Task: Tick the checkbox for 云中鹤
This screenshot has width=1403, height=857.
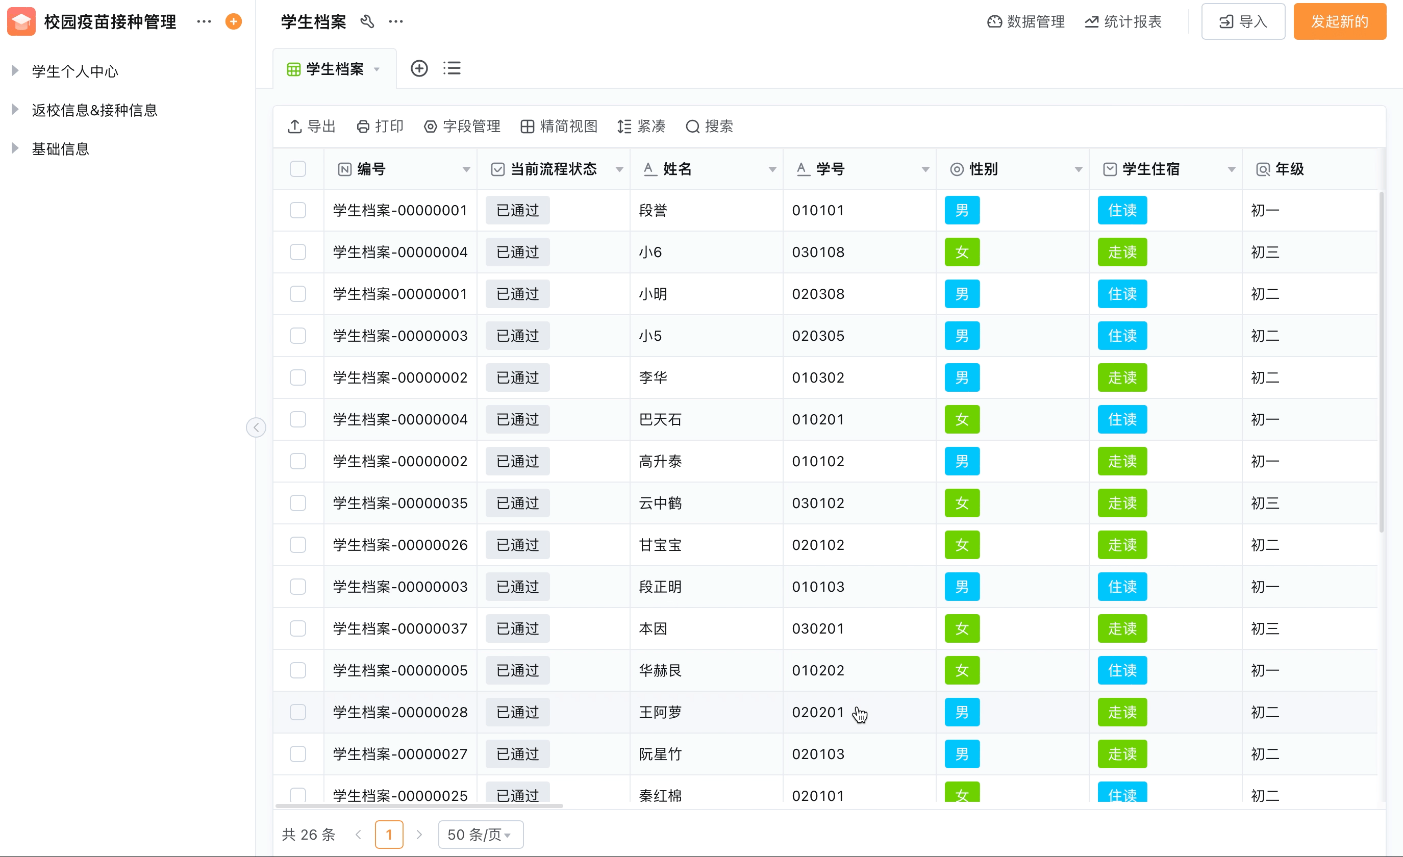Action: coord(298,503)
